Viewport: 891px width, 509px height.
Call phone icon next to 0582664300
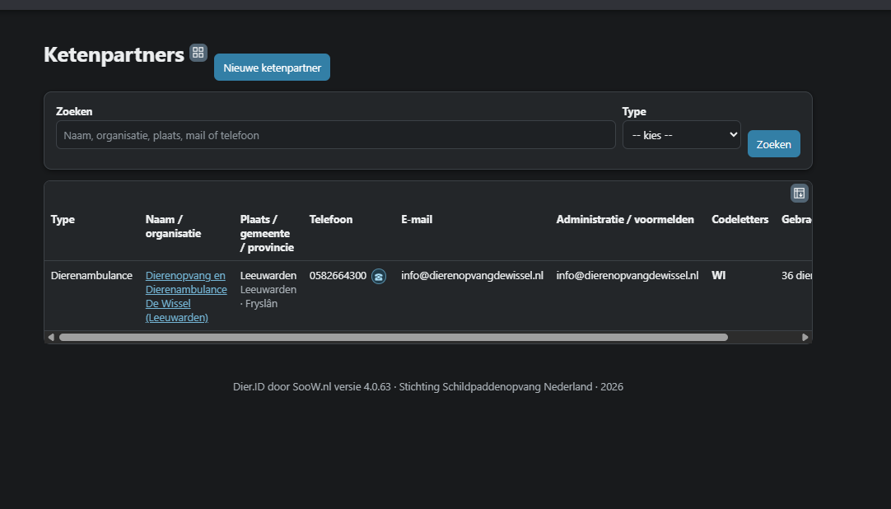379,276
